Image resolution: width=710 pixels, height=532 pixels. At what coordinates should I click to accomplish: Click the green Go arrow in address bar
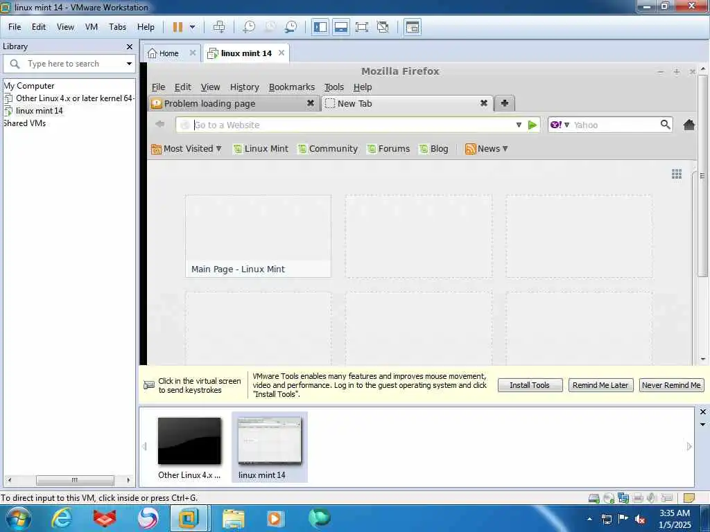click(x=533, y=125)
